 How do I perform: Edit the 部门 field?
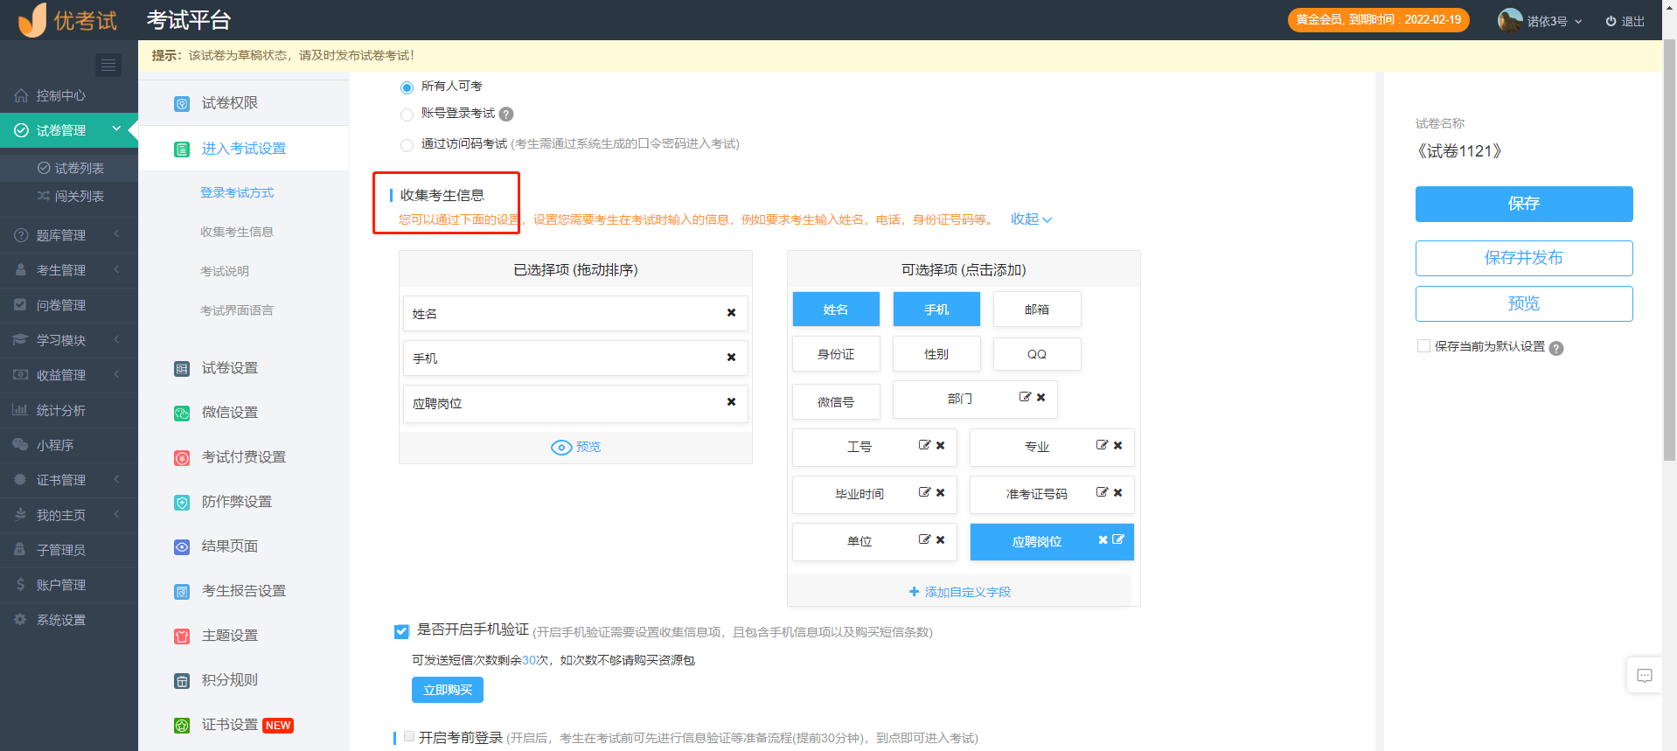1025,397
